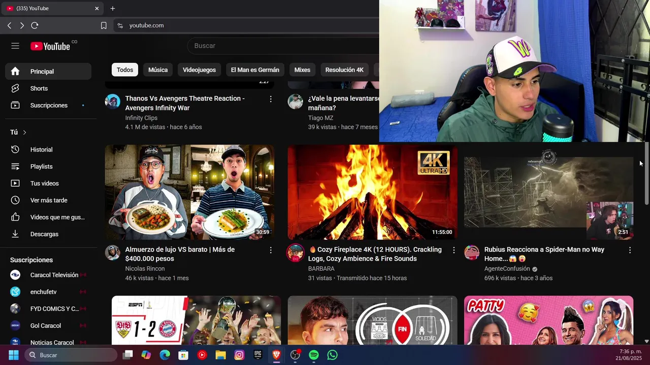The image size is (650, 365).
Task: Select the El Man es Germán chip
Action: [255, 70]
